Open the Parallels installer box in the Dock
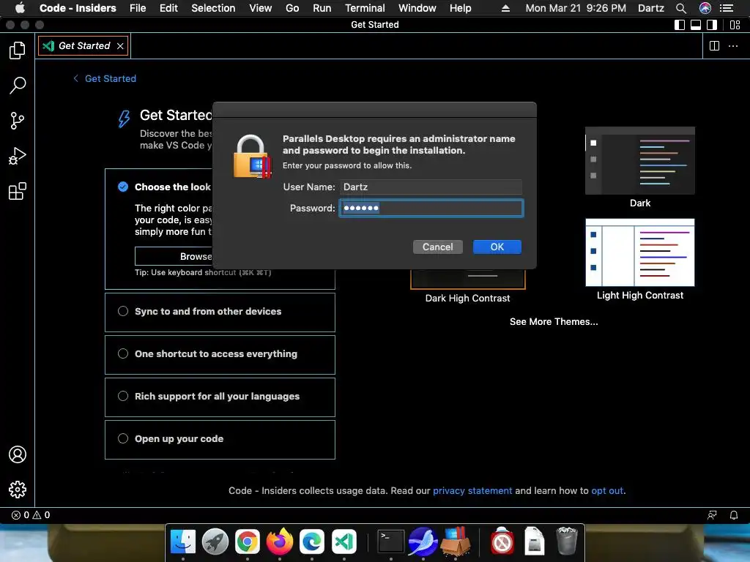750x562 pixels. point(456,542)
